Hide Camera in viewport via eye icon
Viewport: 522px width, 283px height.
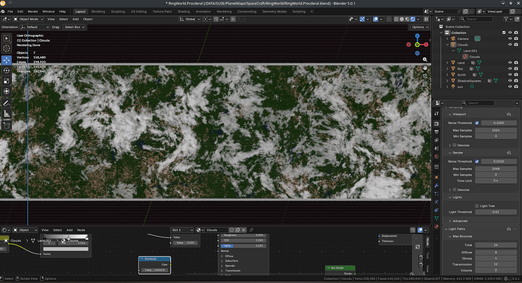coord(510,39)
